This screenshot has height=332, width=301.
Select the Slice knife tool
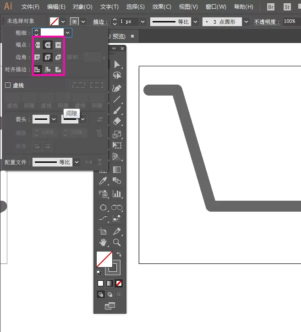coord(117,231)
